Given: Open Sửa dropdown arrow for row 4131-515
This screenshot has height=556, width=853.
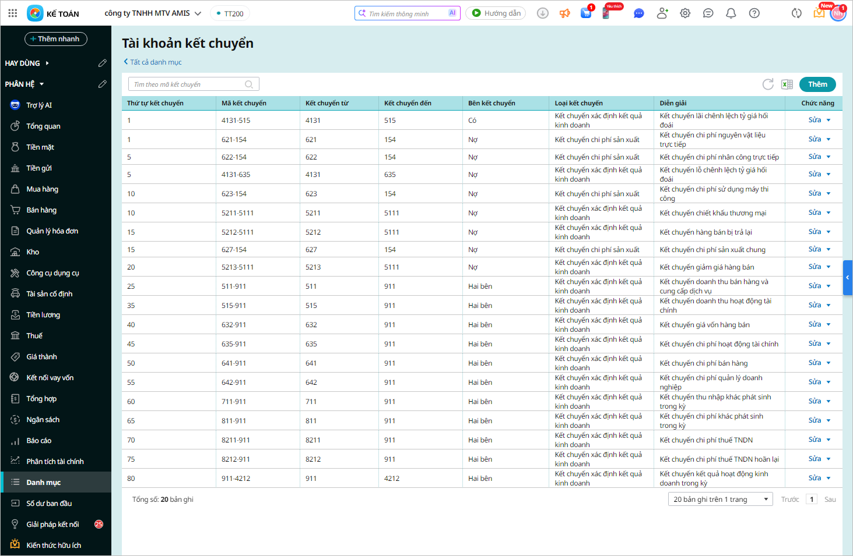Looking at the screenshot, I should (x=829, y=121).
